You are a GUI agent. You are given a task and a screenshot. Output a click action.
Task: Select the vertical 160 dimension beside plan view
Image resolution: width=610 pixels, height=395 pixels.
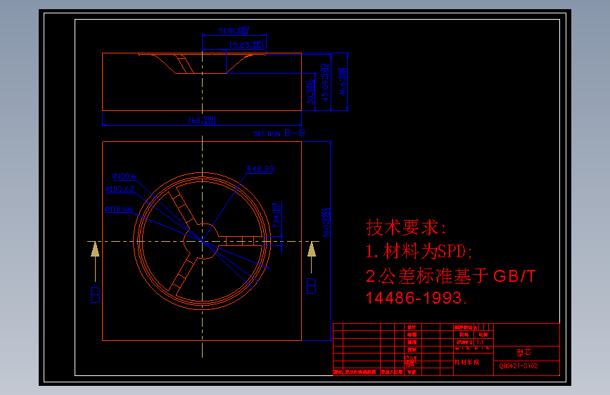[326, 223]
